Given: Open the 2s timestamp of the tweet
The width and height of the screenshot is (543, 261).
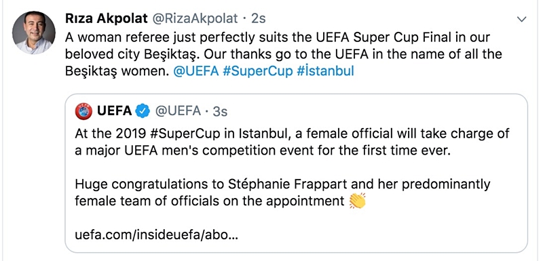Looking at the screenshot, I should tap(259, 19).
